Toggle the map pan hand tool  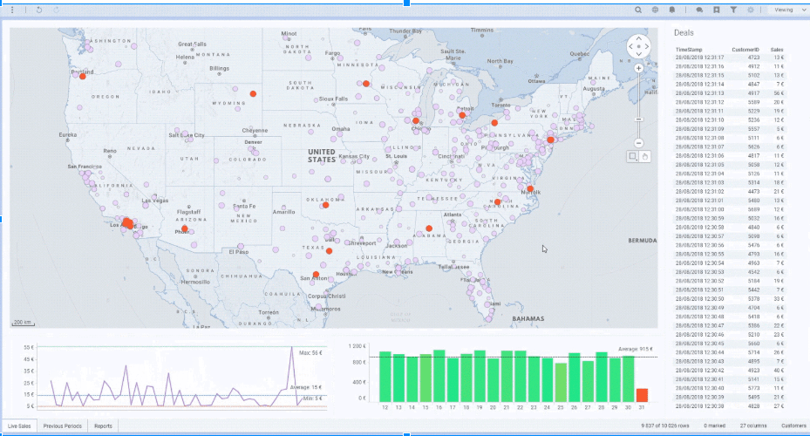645,156
